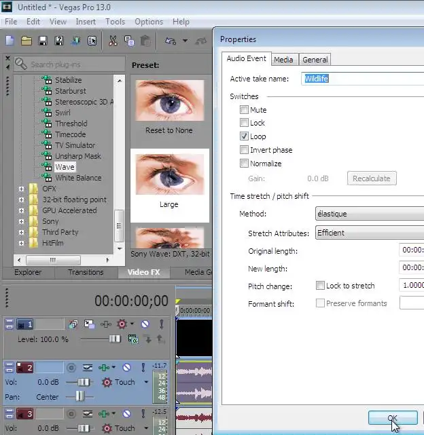Switch to the Media tab in Properties
This screenshot has width=424, height=435.
tap(283, 60)
